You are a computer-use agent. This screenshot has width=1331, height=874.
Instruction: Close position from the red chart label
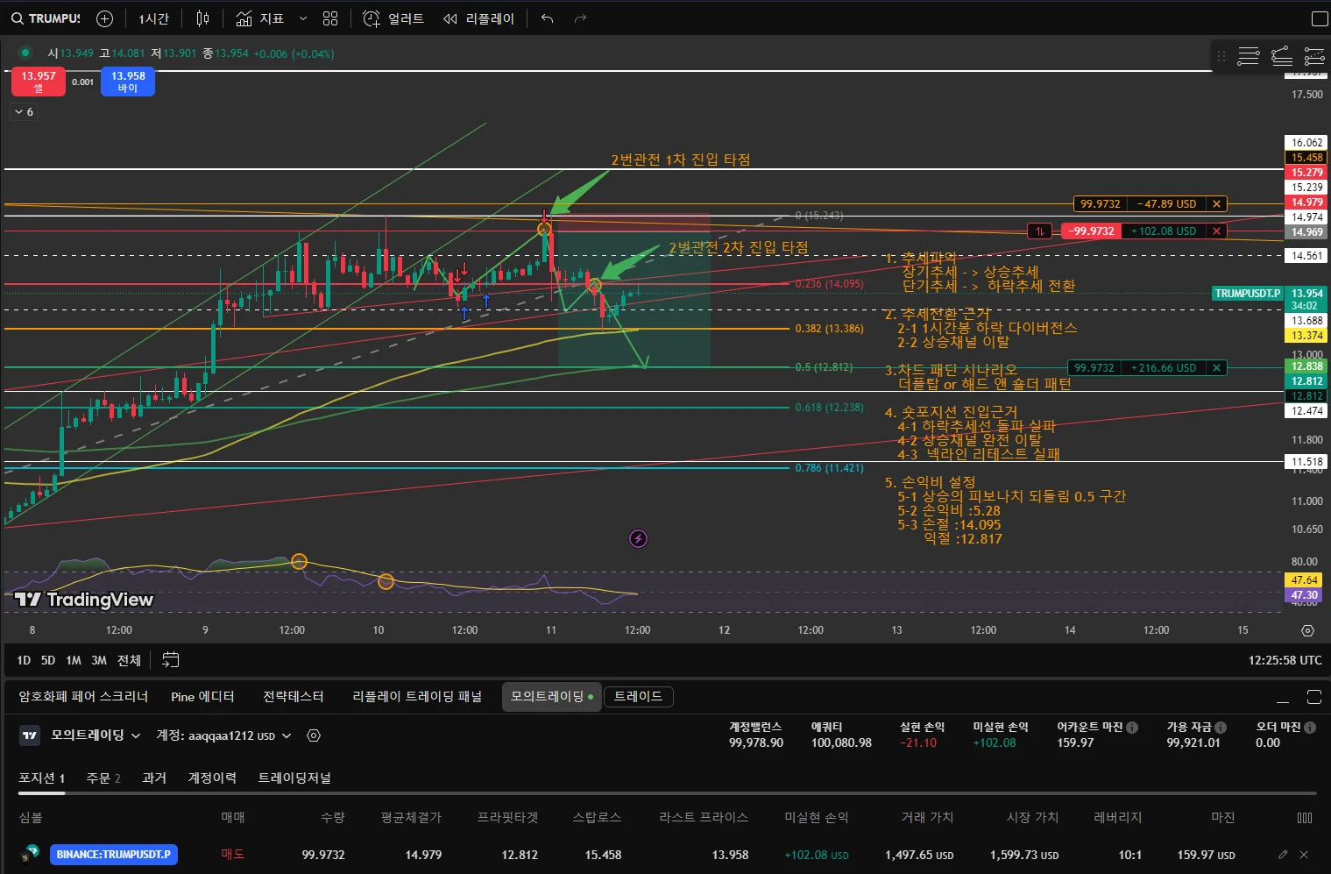(x=1216, y=231)
